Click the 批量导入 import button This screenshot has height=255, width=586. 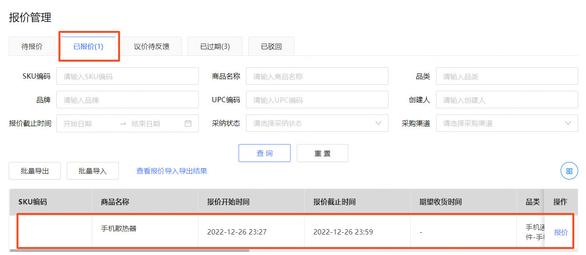tap(92, 171)
